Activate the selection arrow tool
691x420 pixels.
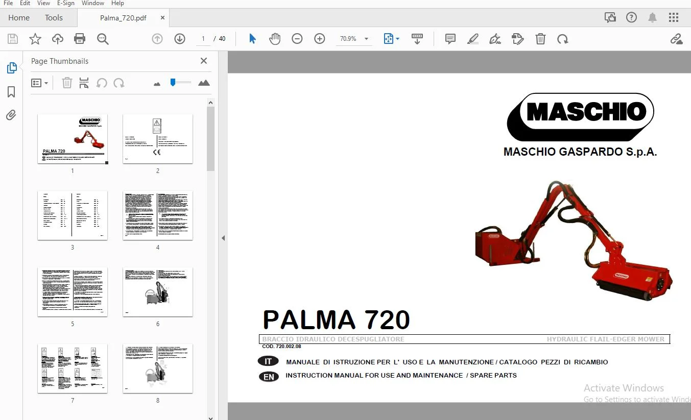pos(252,39)
